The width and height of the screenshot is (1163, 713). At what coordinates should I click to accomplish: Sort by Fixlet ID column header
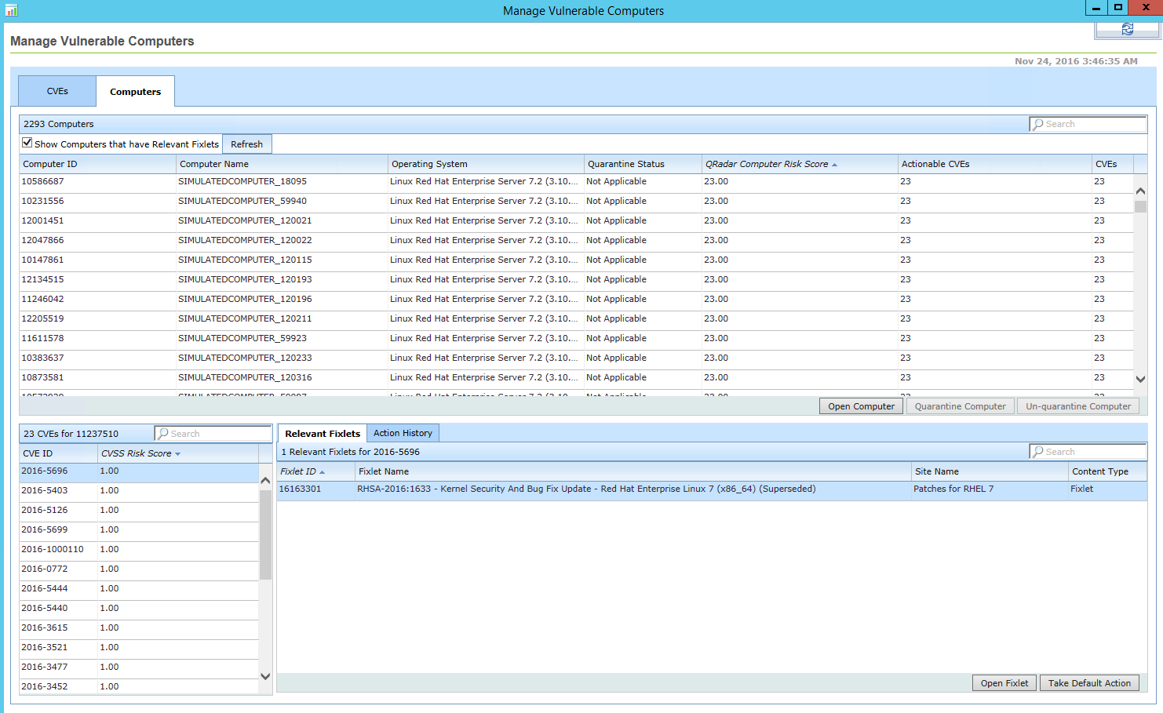[x=298, y=471]
